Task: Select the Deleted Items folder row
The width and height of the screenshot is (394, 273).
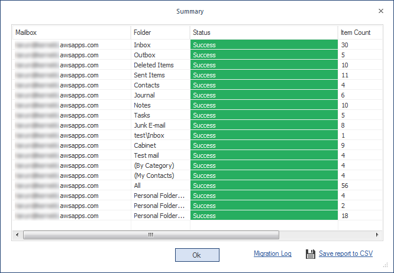Action: coord(153,65)
